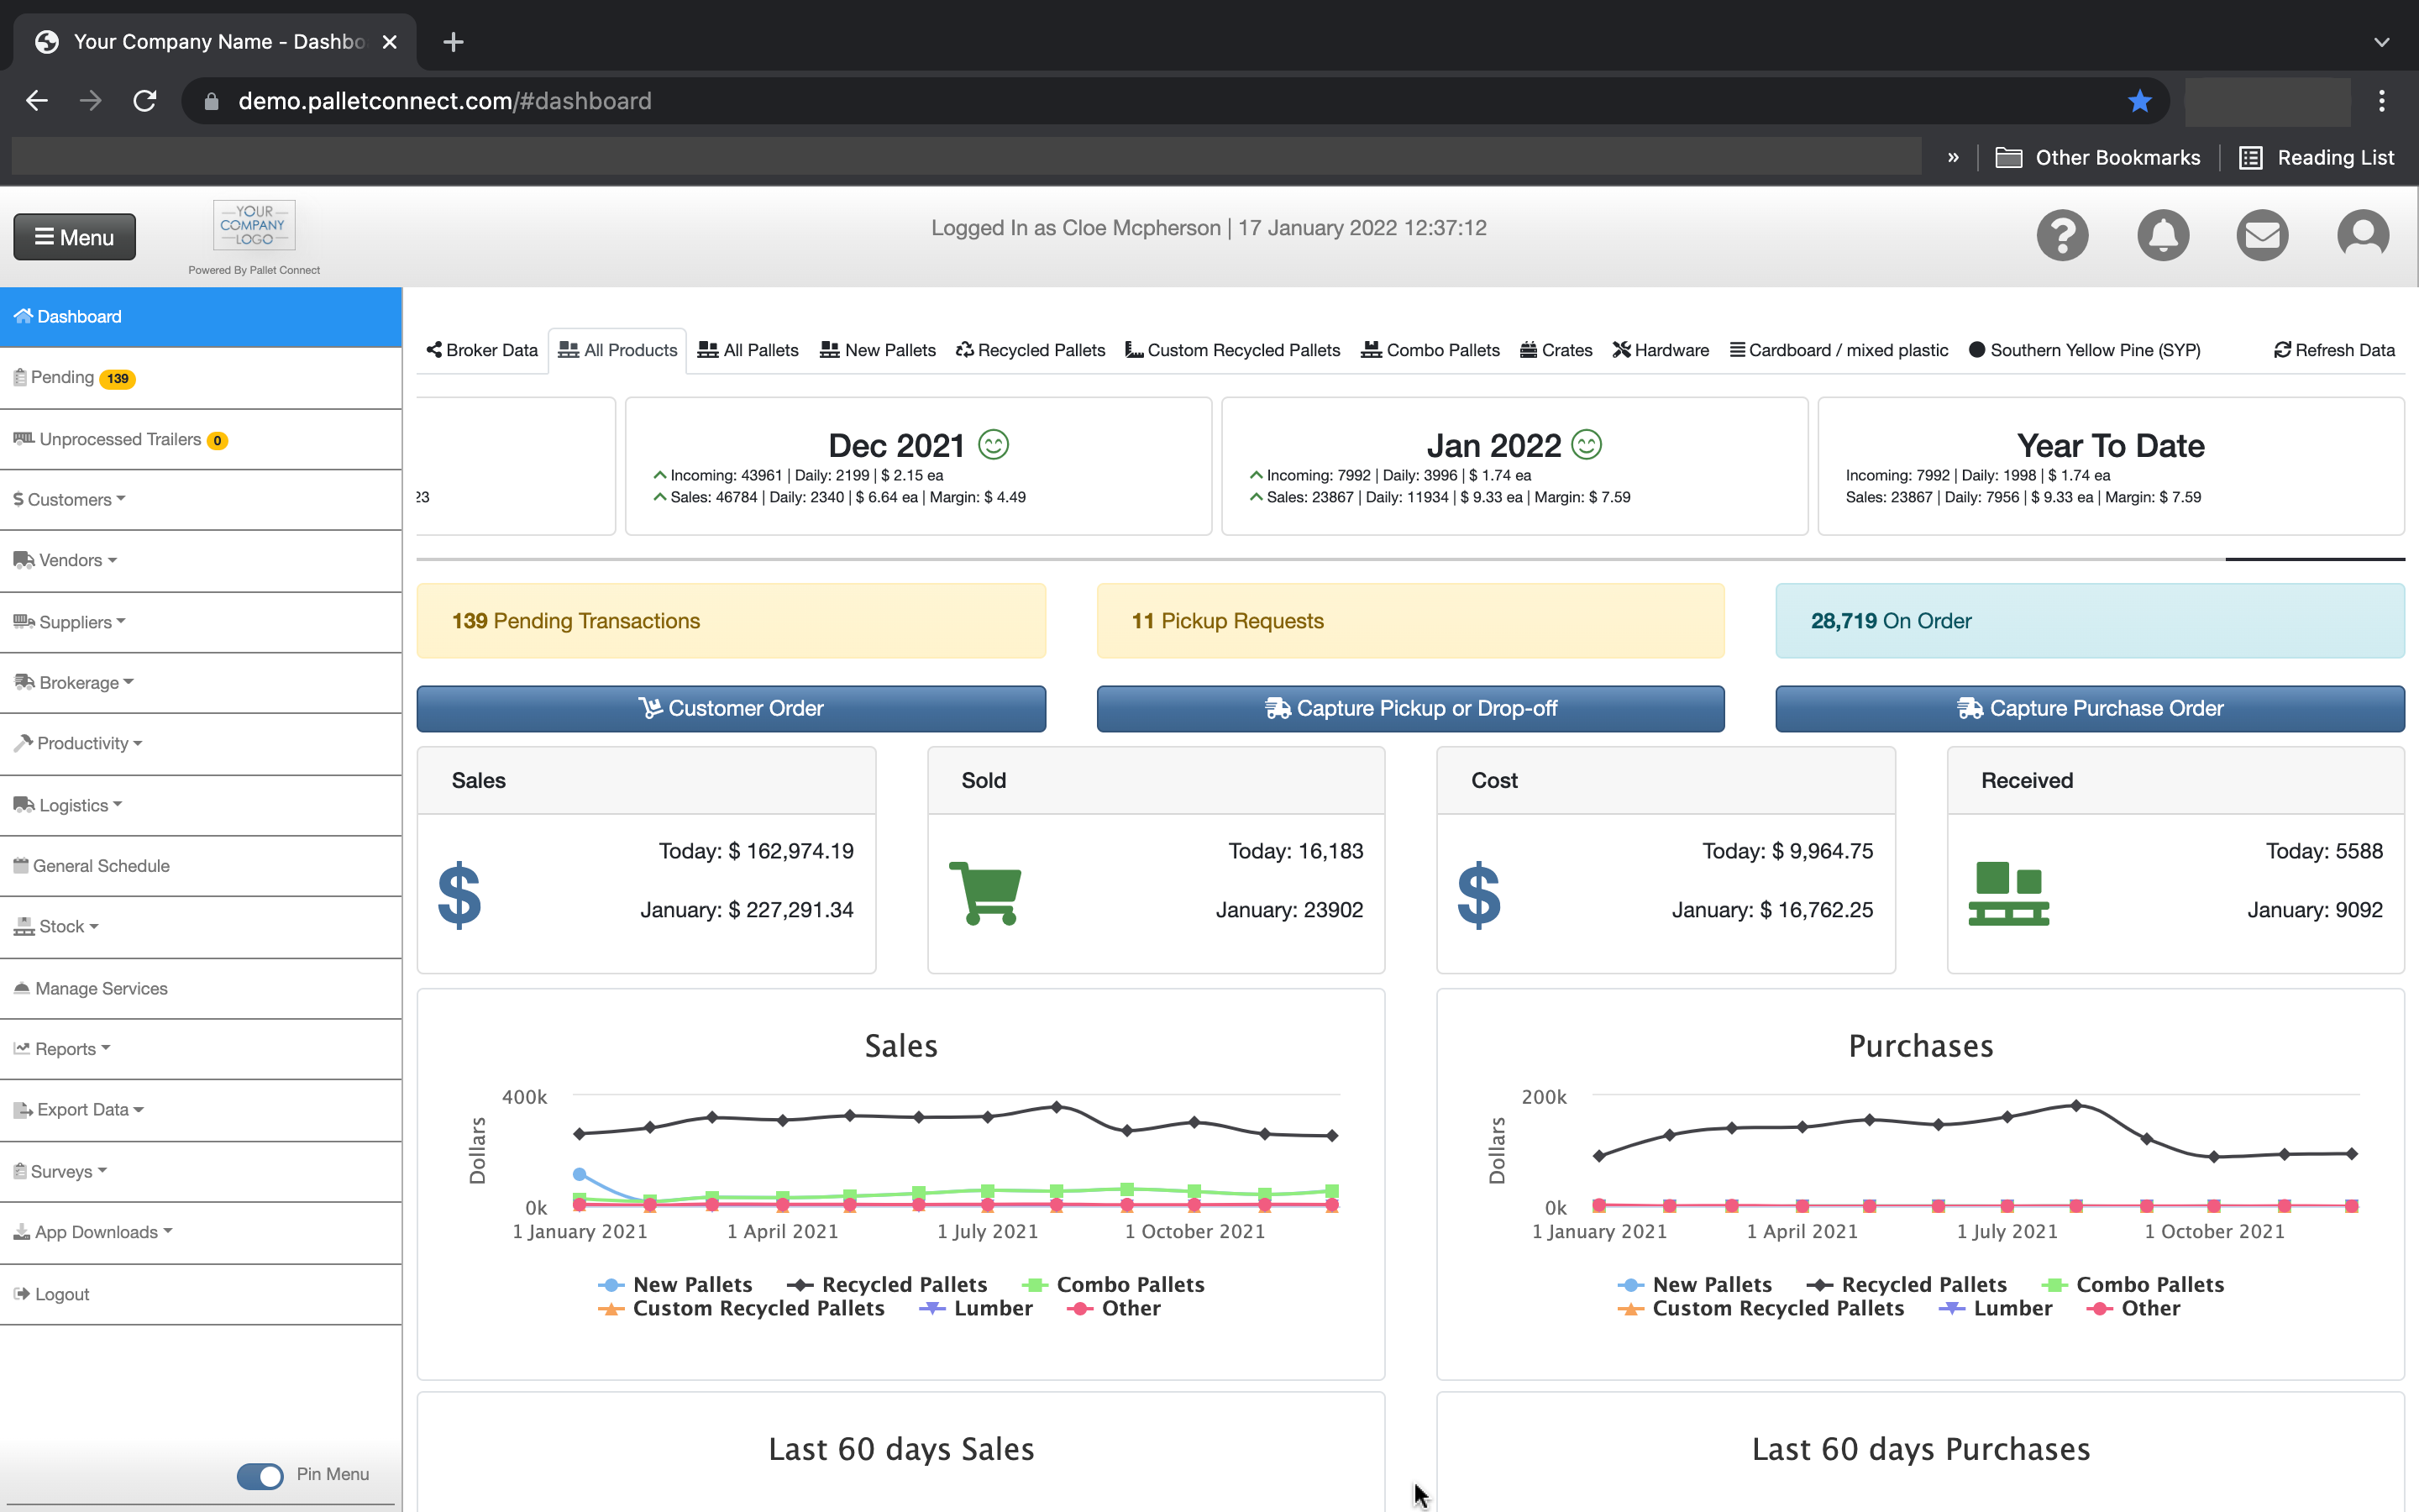The height and width of the screenshot is (1512, 2419).
Task: Reload page with browser refresh icon
Action: tap(144, 100)
